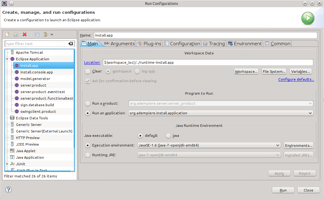Open help with the question mark icon
Image resolution: width=324 pixels, height=199 pixels.
[x=8, y=190]
